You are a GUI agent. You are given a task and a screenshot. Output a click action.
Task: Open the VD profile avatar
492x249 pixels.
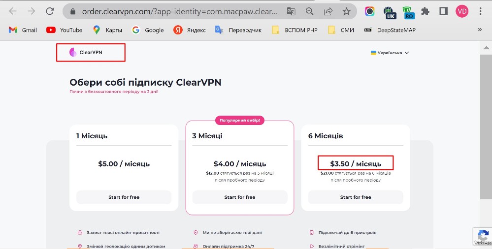click(462, 12)
